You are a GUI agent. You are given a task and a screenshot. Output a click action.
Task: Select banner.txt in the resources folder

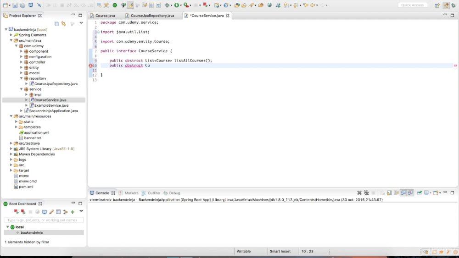[x=32, y=137]
